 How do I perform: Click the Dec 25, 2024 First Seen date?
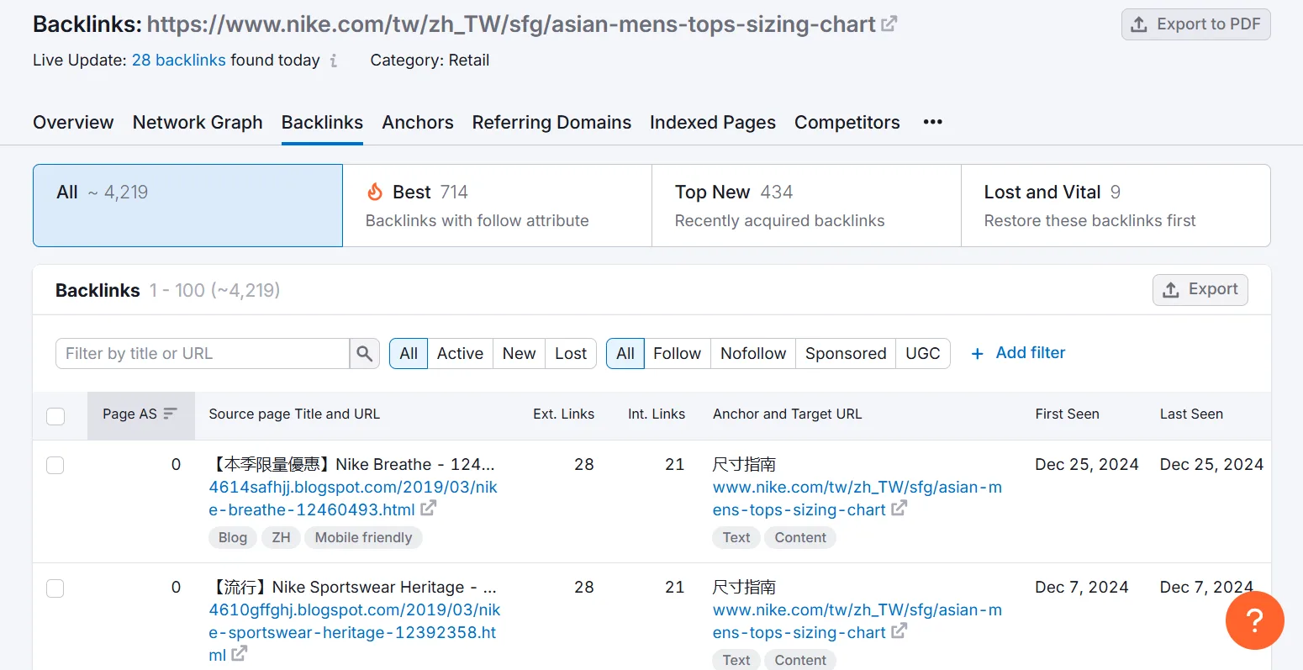pos(1087,465)
